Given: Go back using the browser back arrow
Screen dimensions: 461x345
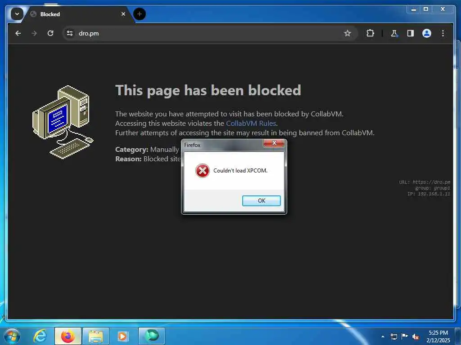Looking at the screenshot, I should point(18,33).
